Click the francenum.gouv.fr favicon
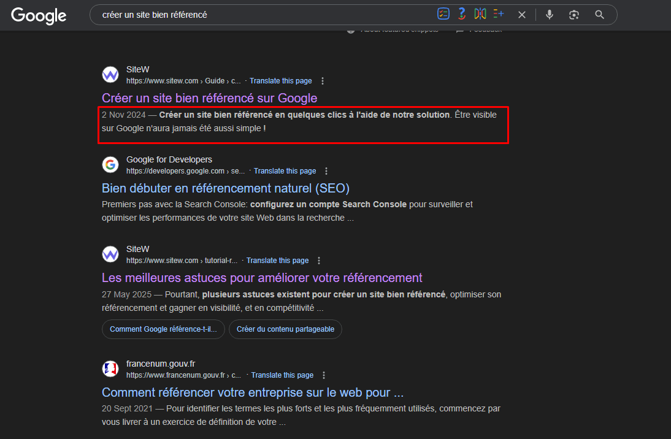Image resolution: width=671 pixels, height=439 pixels. [x=110, y=368]
